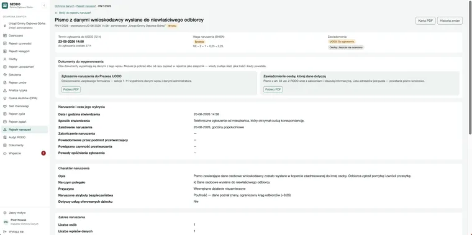Click the Charakter naruszenia section heading
This screenshot has height=235, width=472.
74,169
